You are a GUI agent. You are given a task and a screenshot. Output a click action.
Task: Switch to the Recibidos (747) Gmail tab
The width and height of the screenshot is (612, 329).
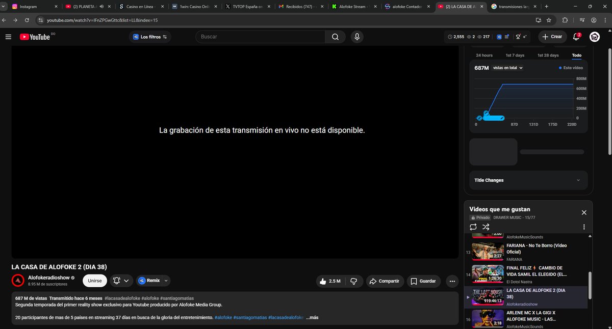point(301,7)
